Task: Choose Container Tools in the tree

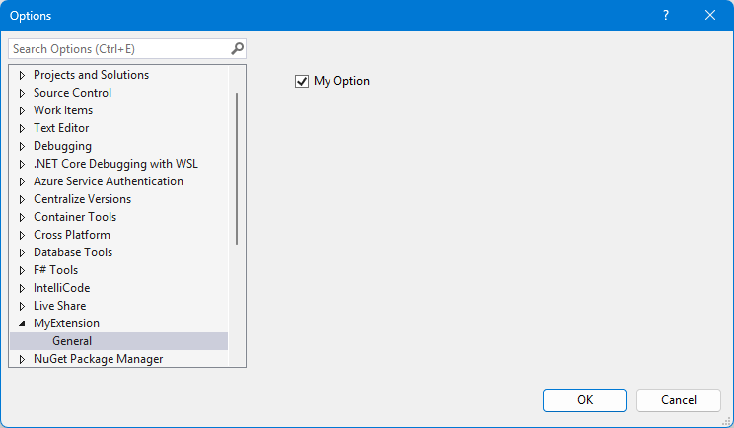Action: pos(75,217)
